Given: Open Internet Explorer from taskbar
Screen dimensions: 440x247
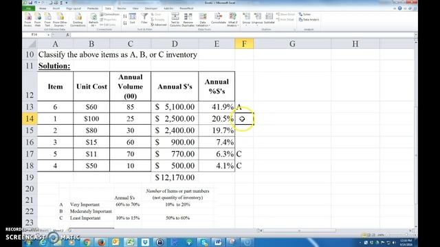Looking at the screenshot, I should (43, 242).
